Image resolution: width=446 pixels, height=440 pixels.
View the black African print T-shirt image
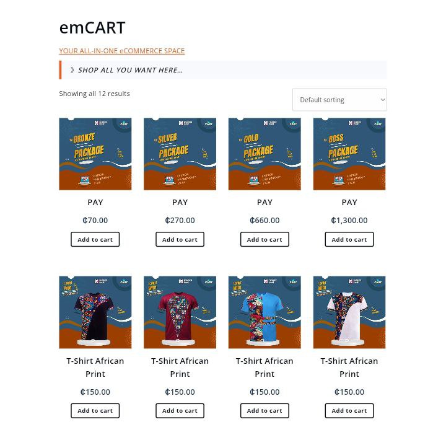click(x=95, y=312)
